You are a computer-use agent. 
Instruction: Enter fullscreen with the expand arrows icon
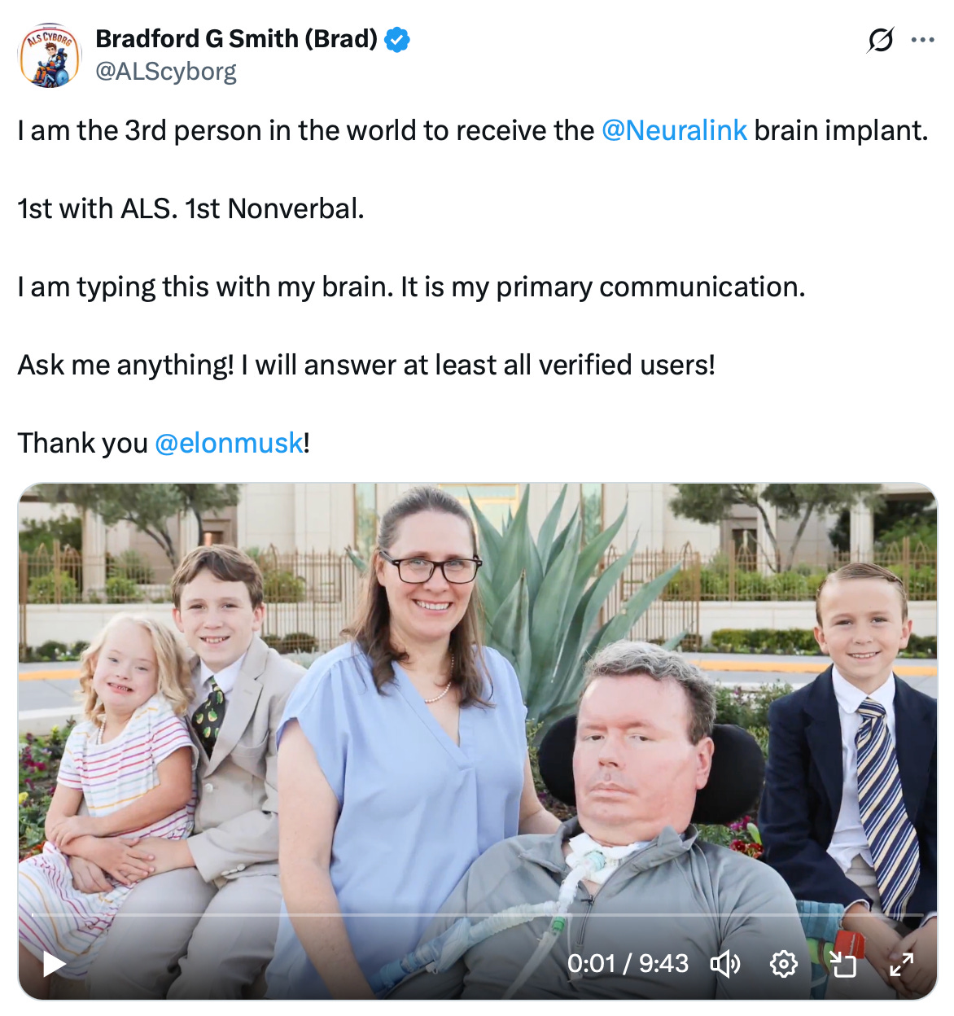pos(901,965)
